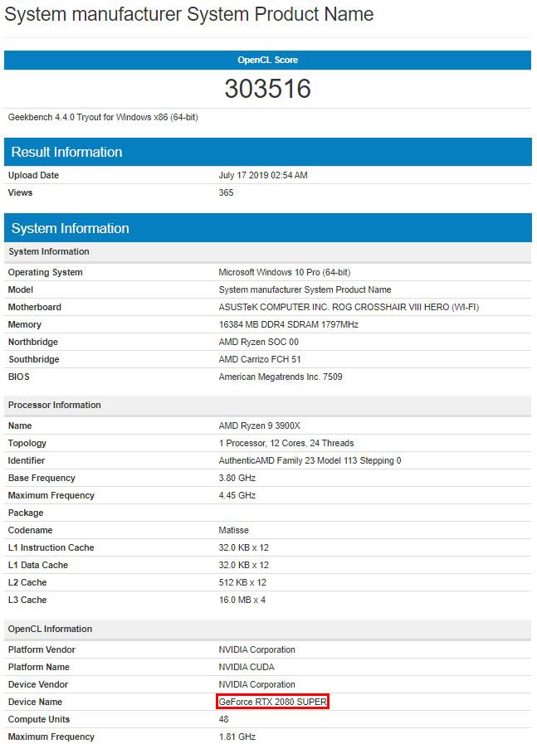This screenshot has width=537, height=744.
Task: Select the AMD Ryzen 9 3900X processor name
Action: (x=259, y=425)
